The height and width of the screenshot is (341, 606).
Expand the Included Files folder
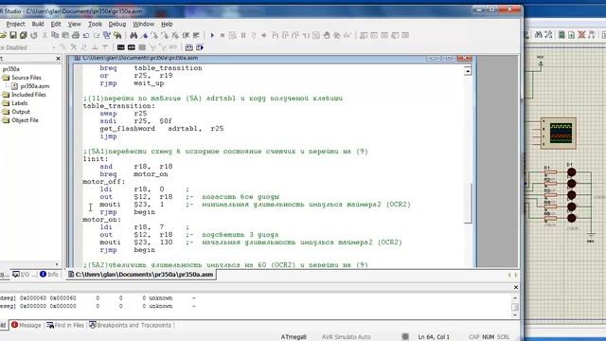(28, 95)
